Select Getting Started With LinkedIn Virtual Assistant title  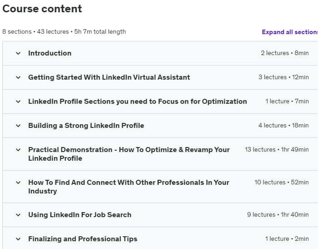pos(109,77)
